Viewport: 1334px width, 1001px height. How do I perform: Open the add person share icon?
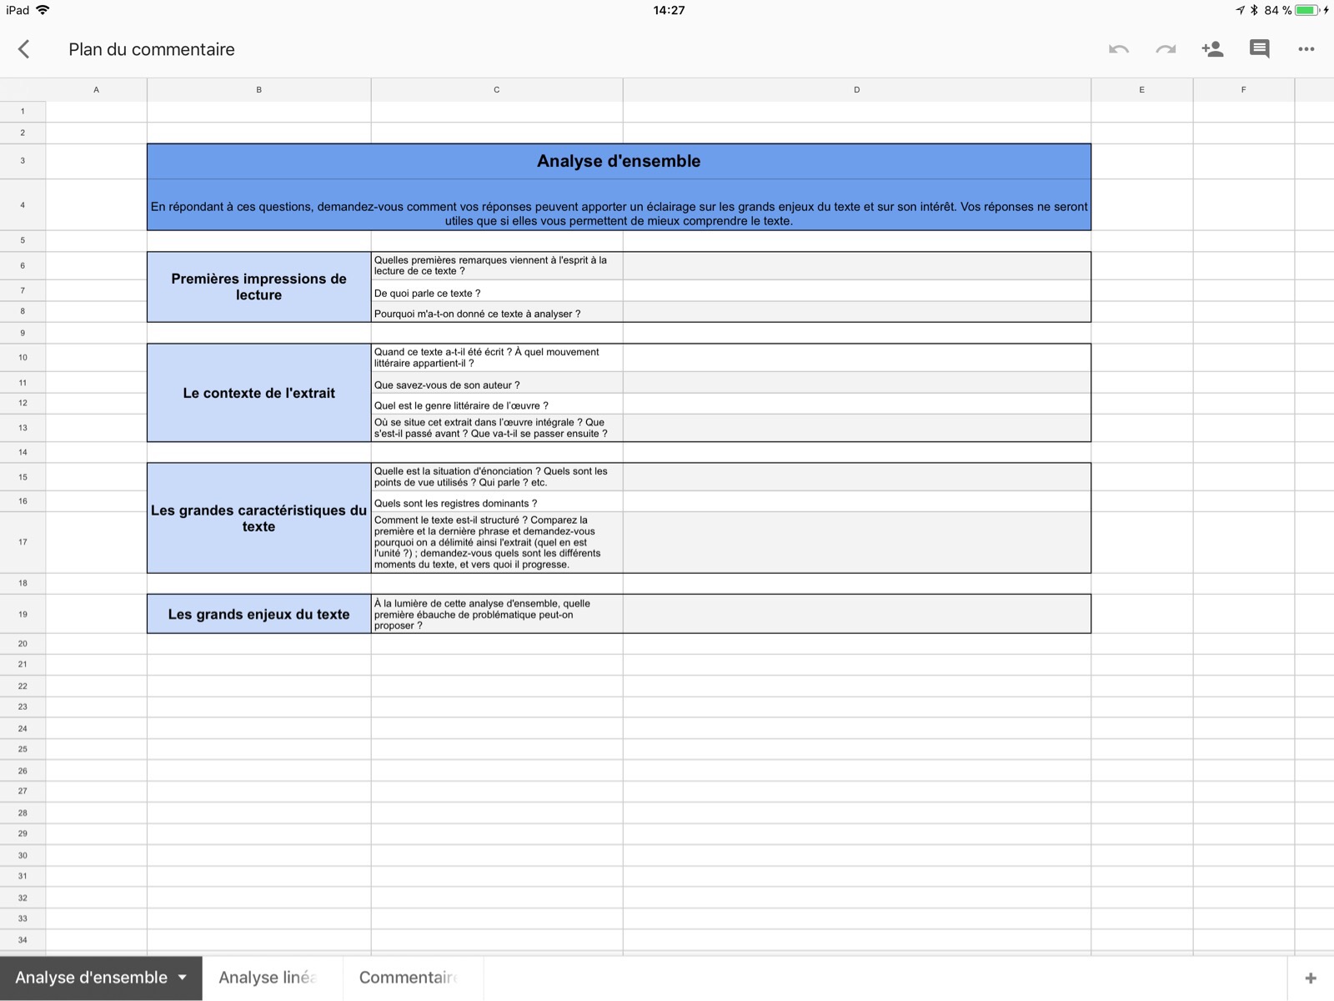point(1212,49)
